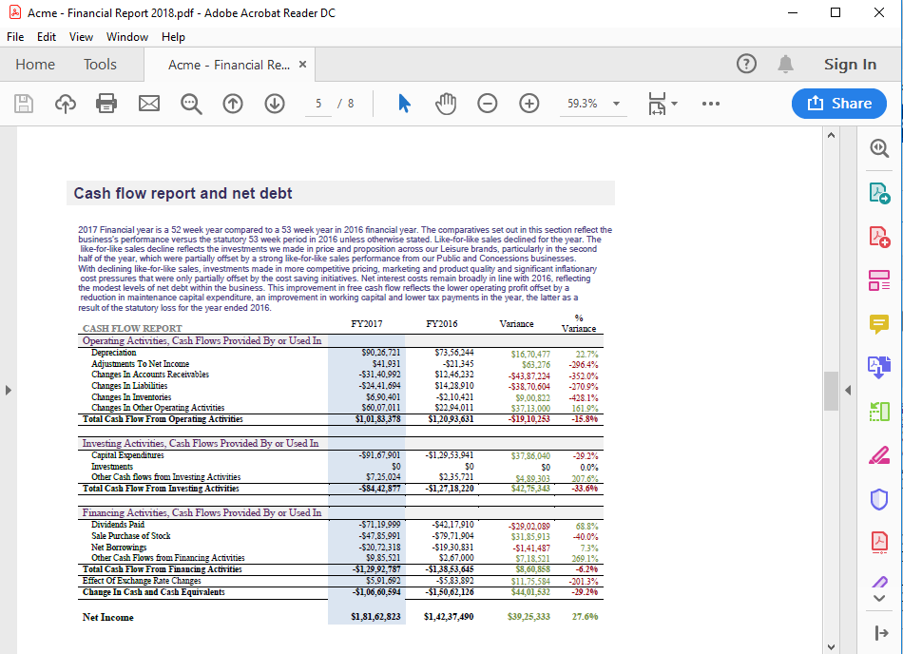
Task: Click the scroll down arrow
Action: pos(831,646)
